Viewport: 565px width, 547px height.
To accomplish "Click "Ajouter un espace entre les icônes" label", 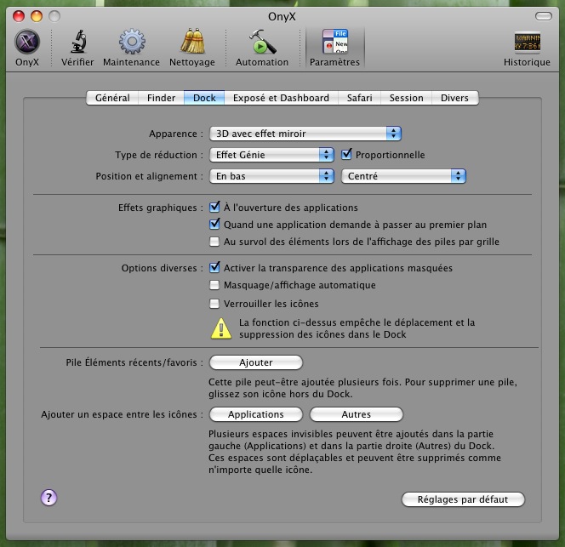I will [123, 414].
